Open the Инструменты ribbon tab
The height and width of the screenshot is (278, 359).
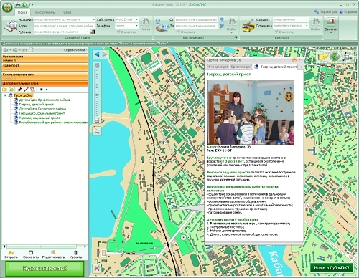click(x=45, y=12)
